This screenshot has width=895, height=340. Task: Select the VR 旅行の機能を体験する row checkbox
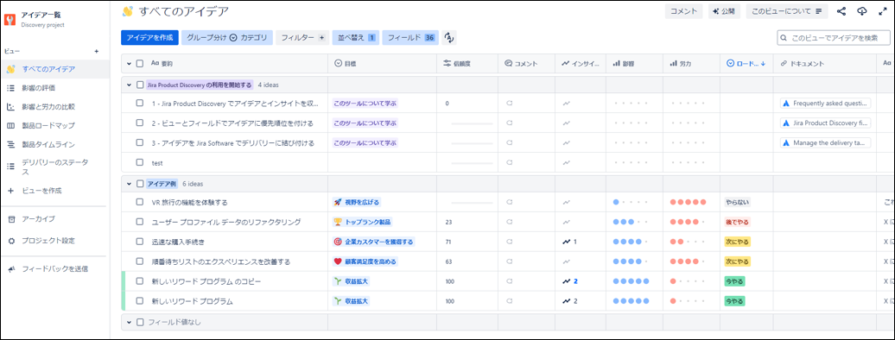pos(140,202)
